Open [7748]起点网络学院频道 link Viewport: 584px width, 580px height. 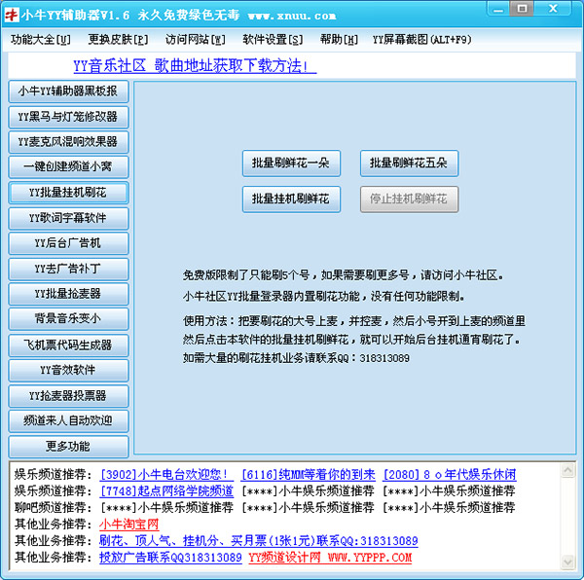click(166, 491)
